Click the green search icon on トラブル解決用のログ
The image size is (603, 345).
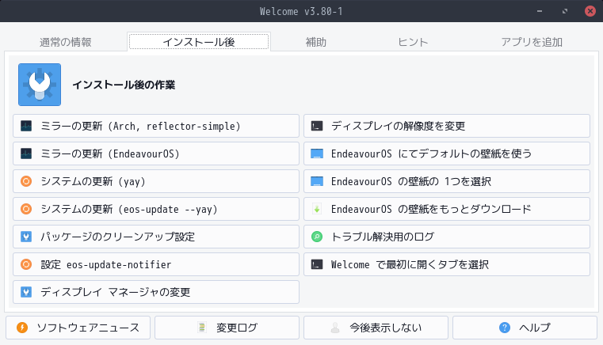click(317, 237)
